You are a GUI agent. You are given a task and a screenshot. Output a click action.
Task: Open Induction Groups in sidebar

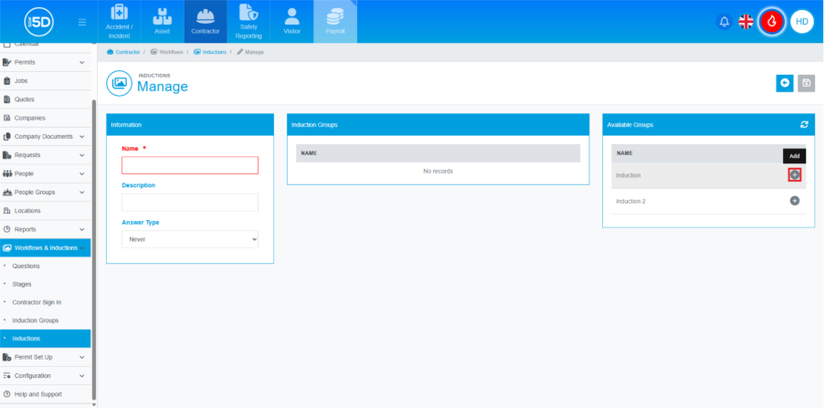(x=36, y=320)
